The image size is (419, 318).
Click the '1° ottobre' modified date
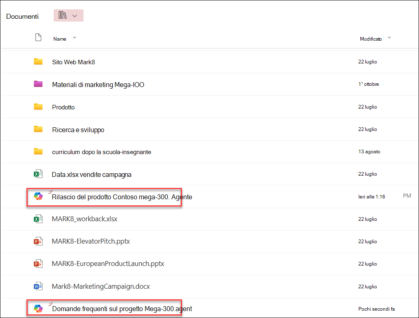point(369,84)
